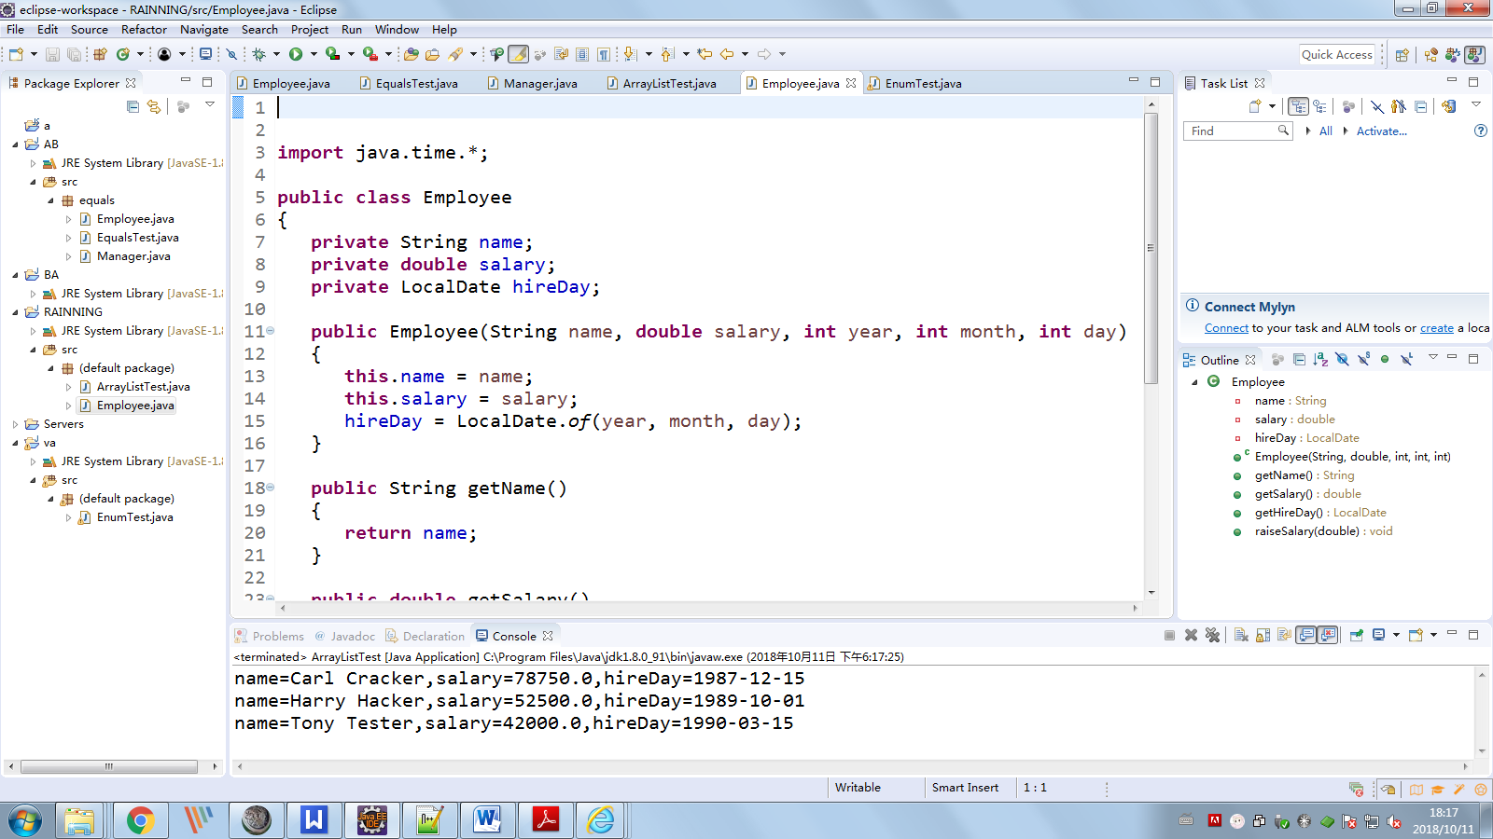
Task: Click Open Perspective icon near Quick Access
Action: (1402, 54)
